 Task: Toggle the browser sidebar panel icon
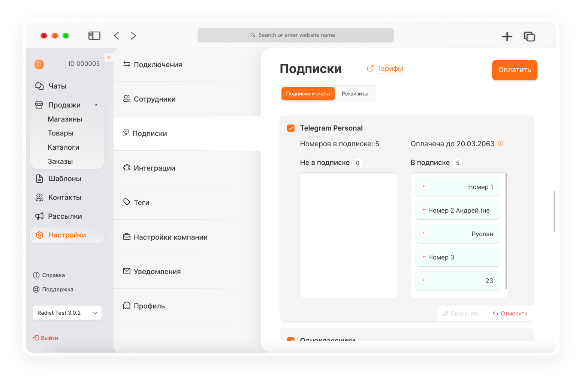tap(94, 36)
